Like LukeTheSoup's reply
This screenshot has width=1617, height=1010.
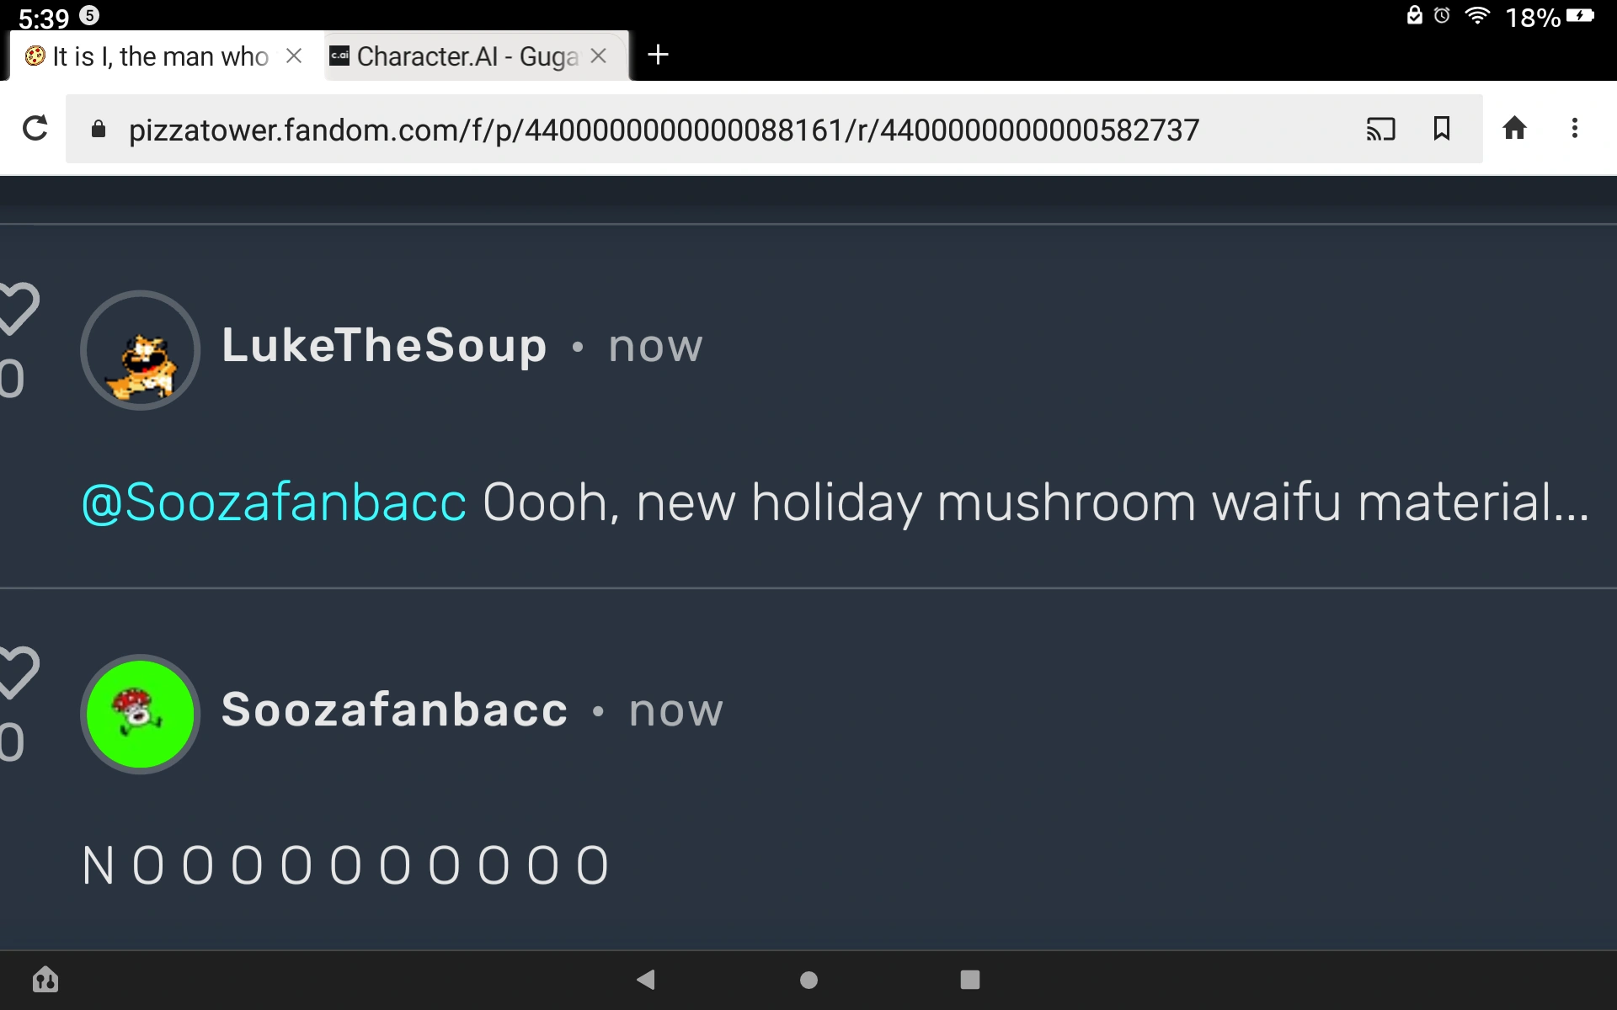click(17, 309)
